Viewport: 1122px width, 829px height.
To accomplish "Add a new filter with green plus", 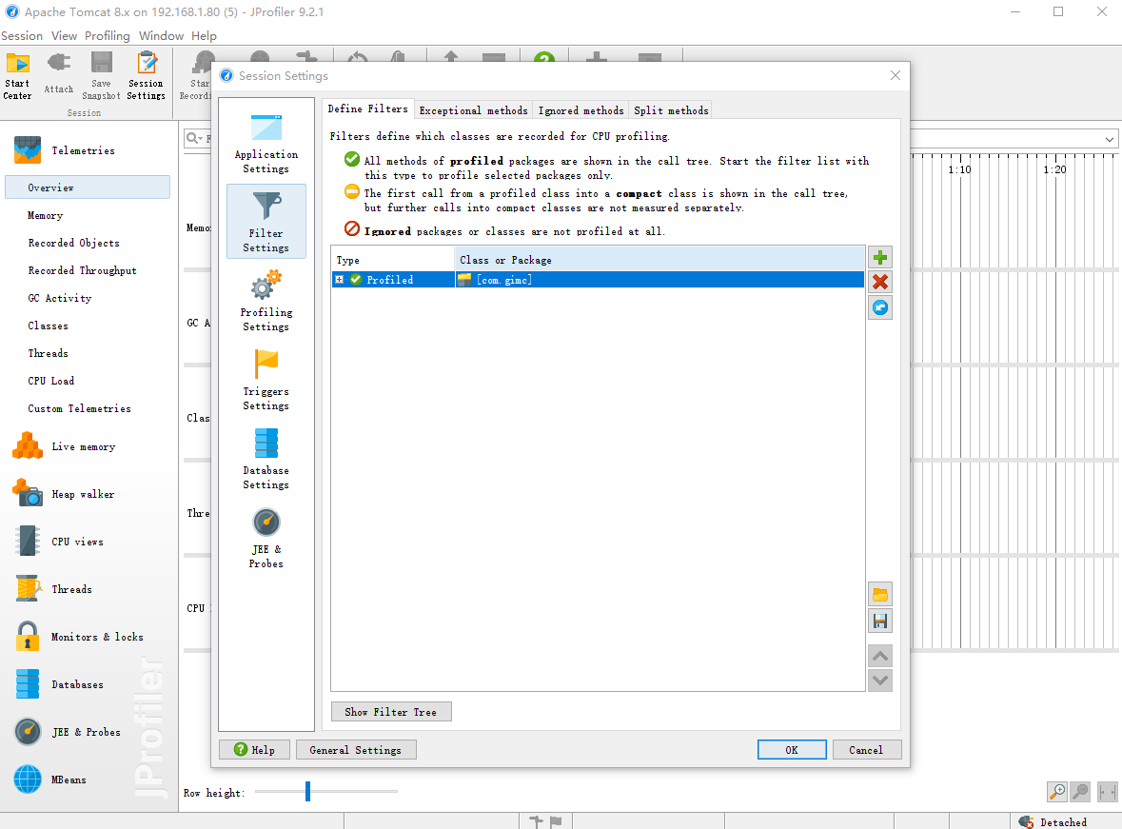I will click(x=880, y=258).
